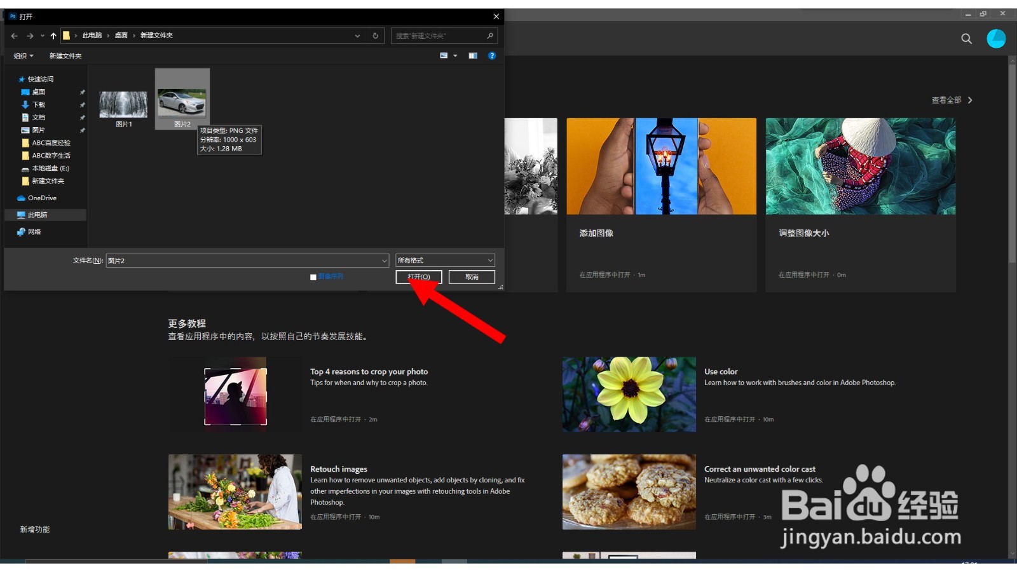Click the flower arranging tutorial thumbnail

tap(235, 492)
